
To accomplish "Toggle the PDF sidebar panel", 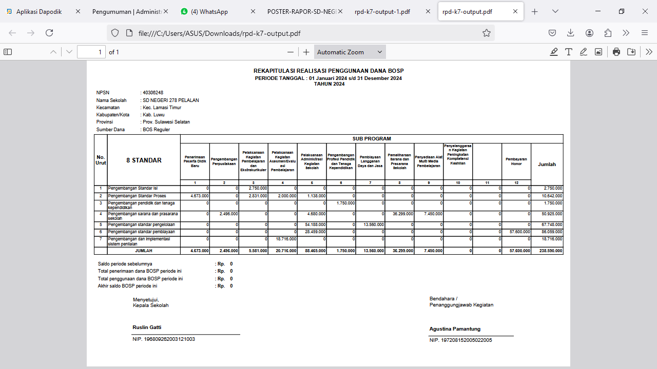I will 8,52.
